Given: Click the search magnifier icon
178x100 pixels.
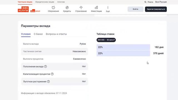Looking at the screenshot, I should (145, 2).
